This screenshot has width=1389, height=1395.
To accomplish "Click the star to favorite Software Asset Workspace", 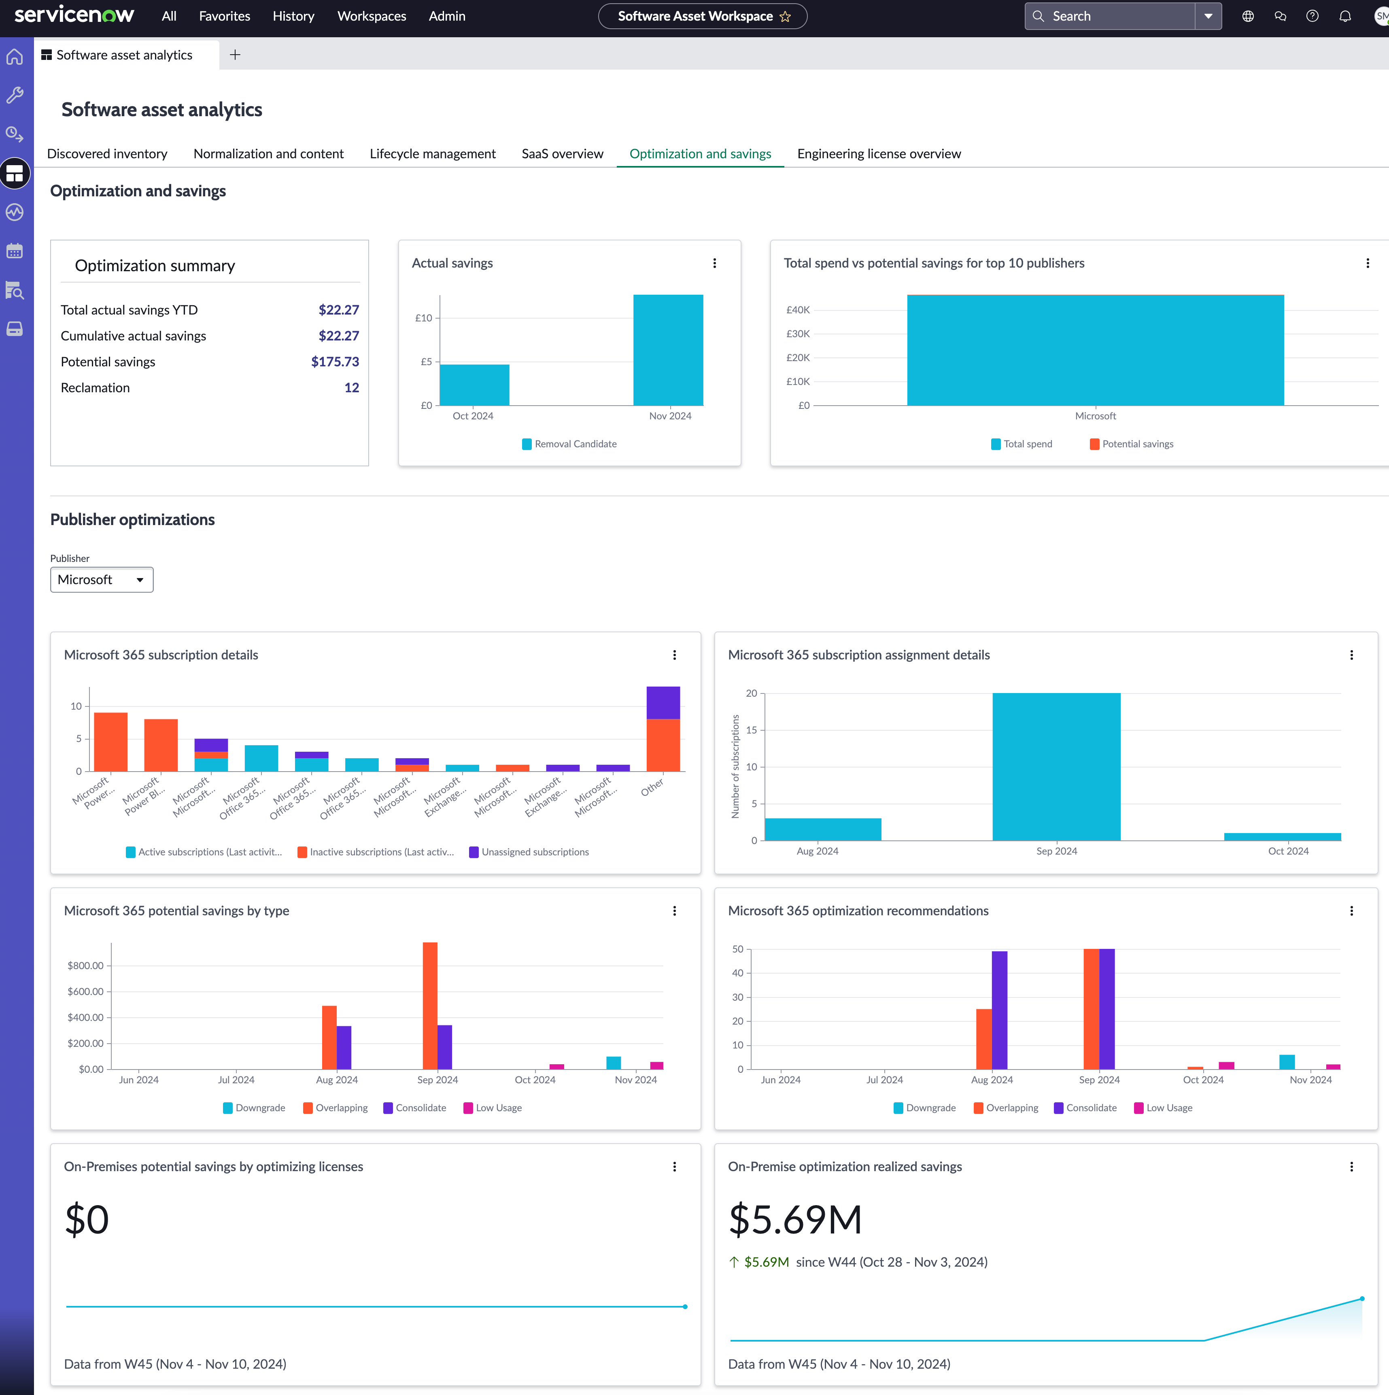I will tap(786, 16).
